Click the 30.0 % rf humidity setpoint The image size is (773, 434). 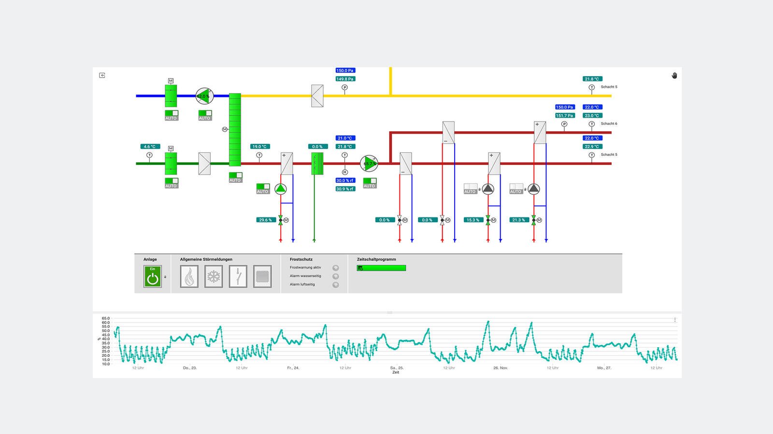(345, 180)
